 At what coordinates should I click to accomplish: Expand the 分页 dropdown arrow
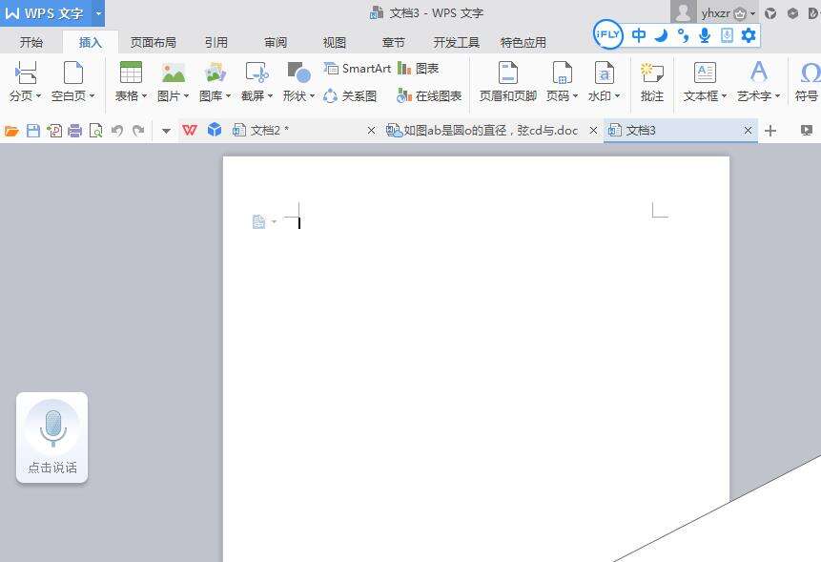tap(39, 95)
